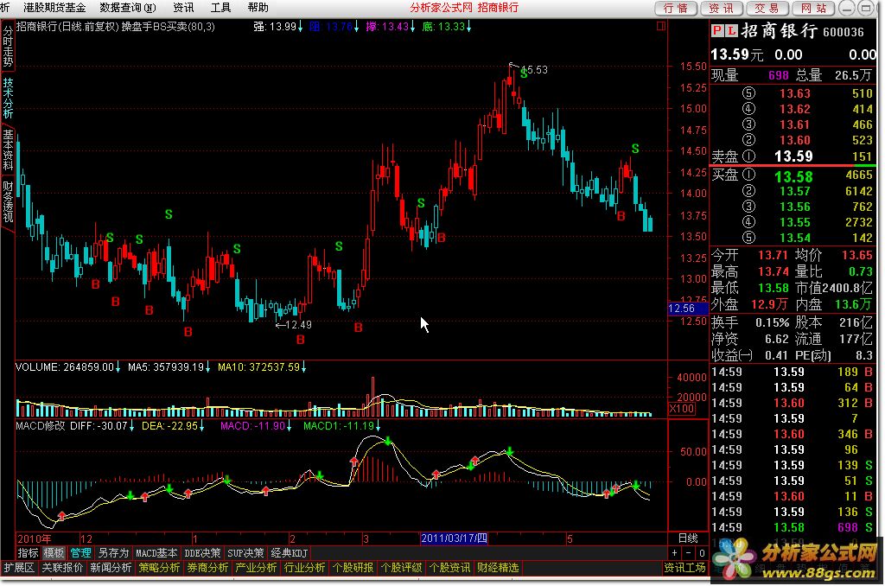
Task: Open the 个股评级 bottom tab
Action: pyautogui.click(x=401, y=568)
